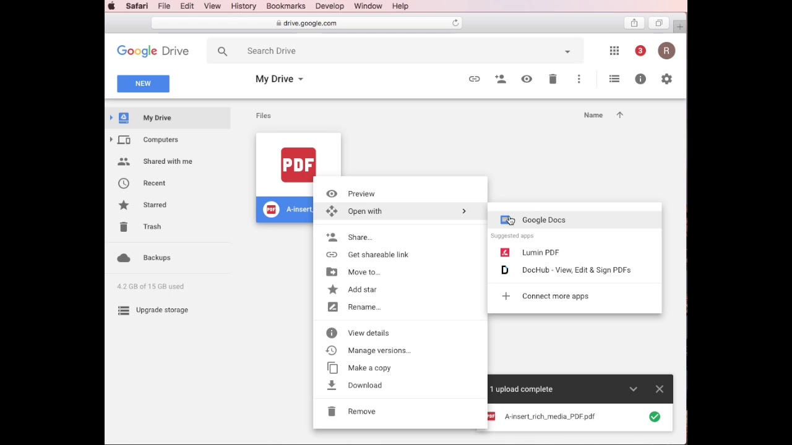The image size is (792, 445).
Task: Choose Share... in the context menu
Action: 400,237
